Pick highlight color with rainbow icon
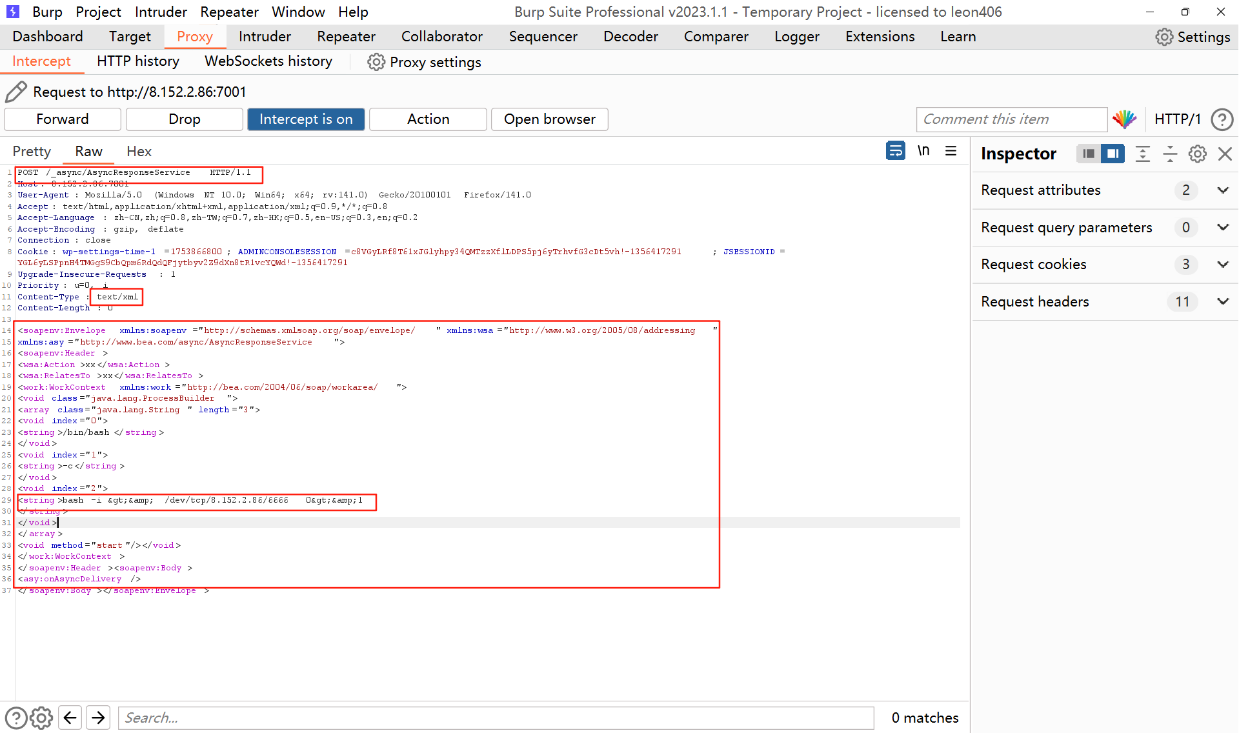This screenshot has width=1239, height=733. [x=1124, y=119]
